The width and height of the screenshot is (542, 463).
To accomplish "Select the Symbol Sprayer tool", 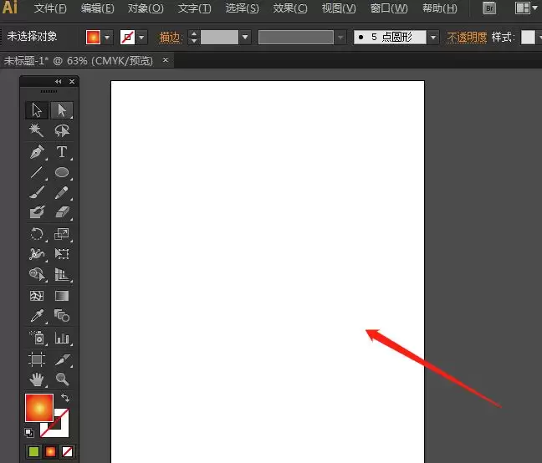I will (37, 338).
